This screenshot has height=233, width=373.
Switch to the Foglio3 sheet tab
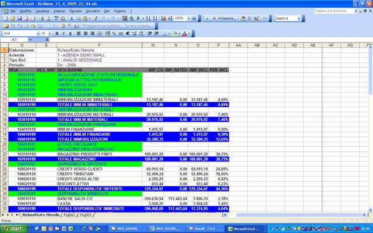coord(85,215)
